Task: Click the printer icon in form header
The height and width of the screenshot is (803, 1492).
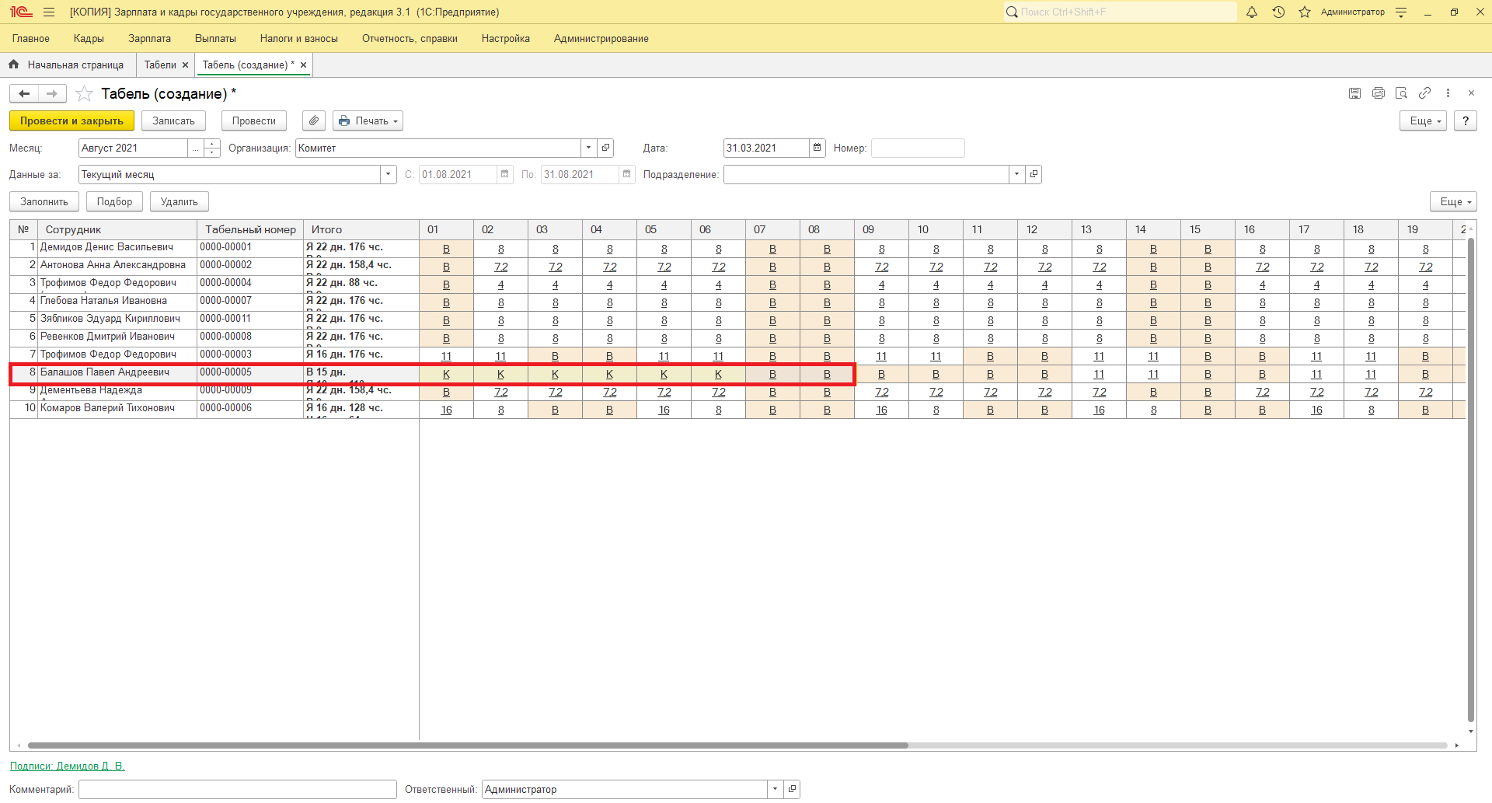Action: tap(1378, 93)
